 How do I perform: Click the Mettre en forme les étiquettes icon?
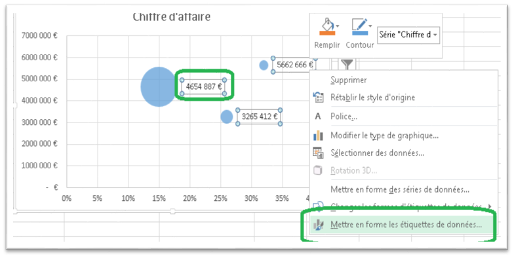point(319,225)
